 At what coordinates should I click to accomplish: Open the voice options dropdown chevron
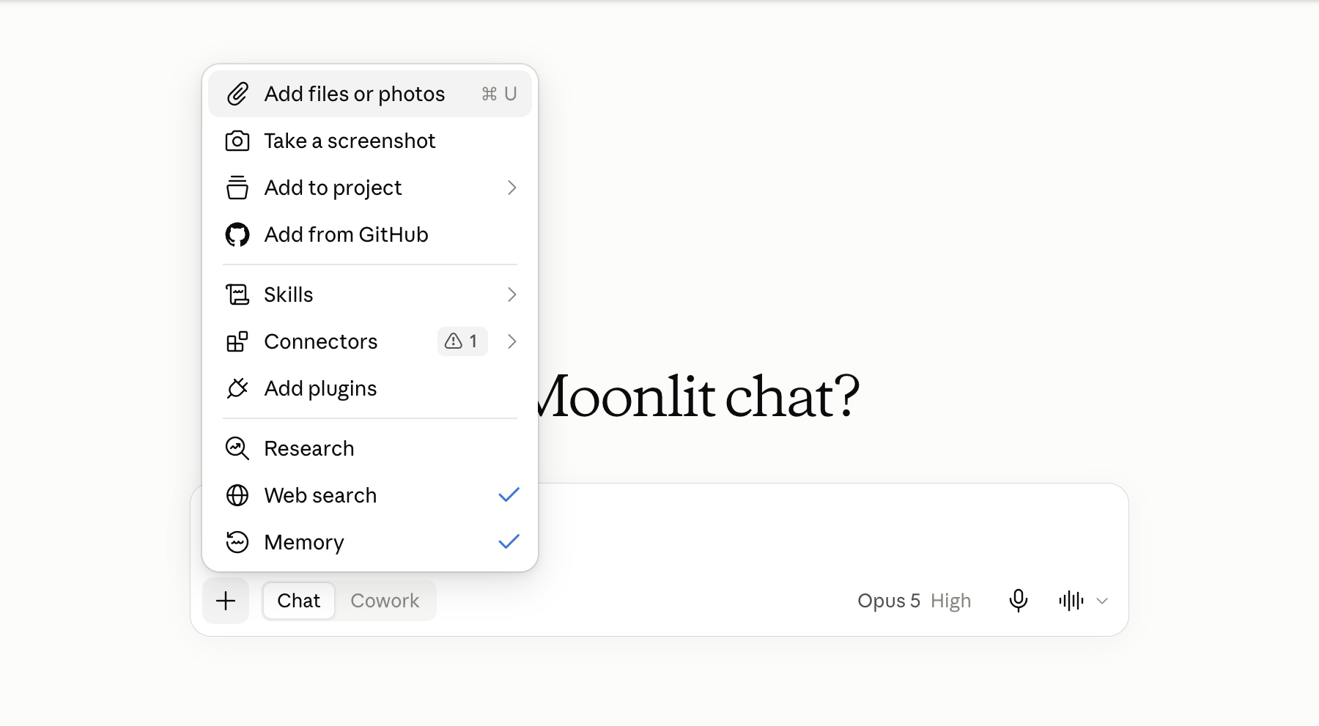[1102, 601]
